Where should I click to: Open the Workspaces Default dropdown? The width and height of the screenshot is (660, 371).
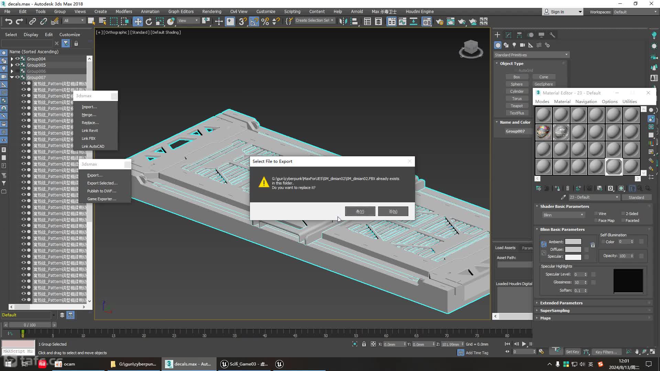click(x=635, y=12)
